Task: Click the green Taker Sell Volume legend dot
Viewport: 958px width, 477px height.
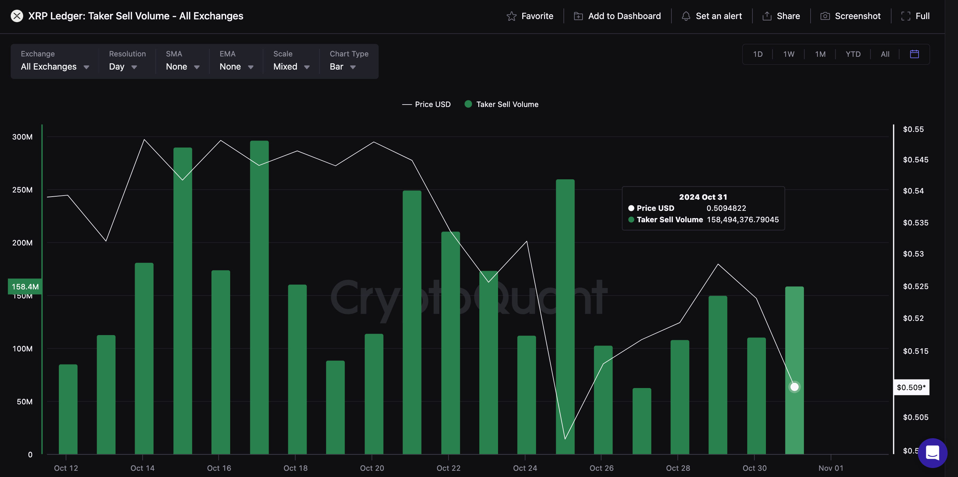Action: [468, 104]
